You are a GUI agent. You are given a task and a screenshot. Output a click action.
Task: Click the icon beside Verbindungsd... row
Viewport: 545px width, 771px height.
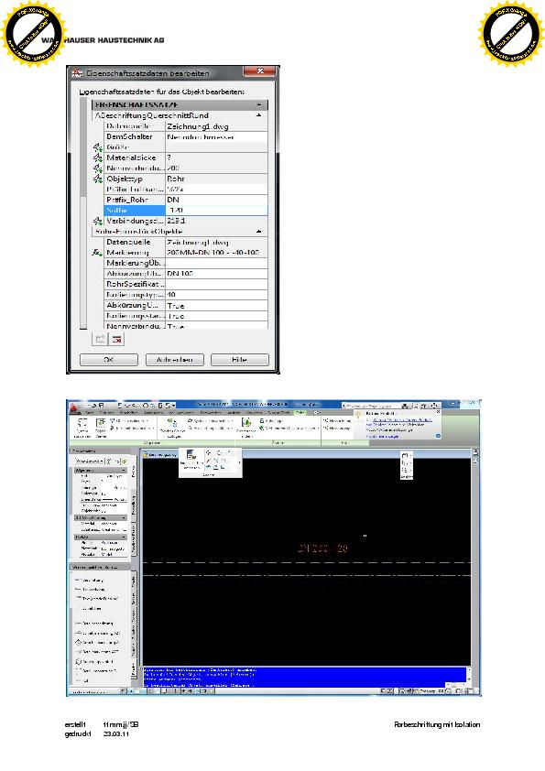(97, 222)
